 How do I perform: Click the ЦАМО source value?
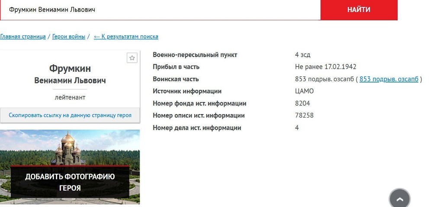point(304,91)
